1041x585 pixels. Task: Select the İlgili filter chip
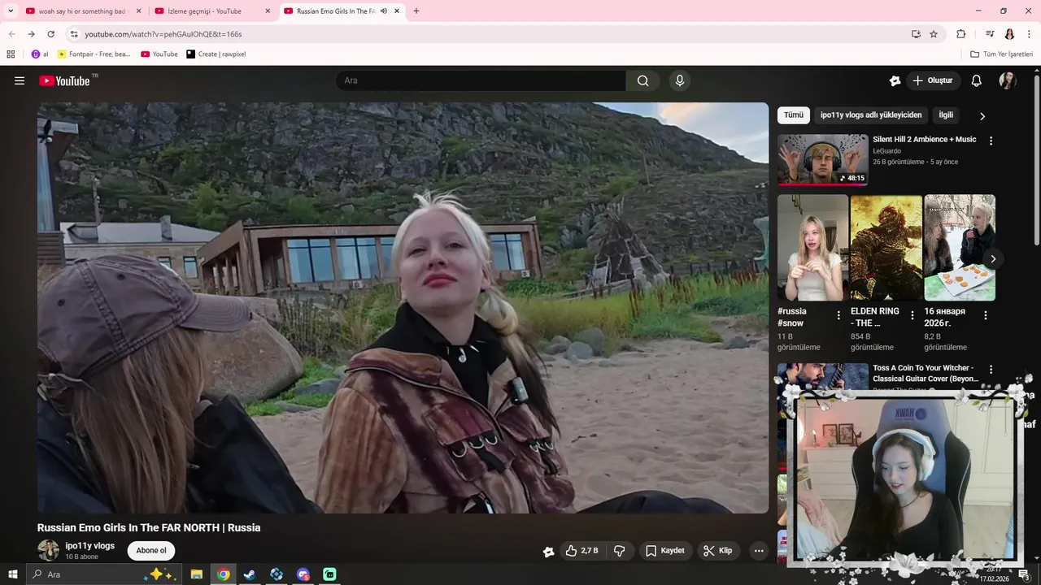coord(946,115)
